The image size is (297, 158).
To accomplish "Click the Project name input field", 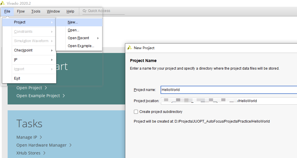I will coord(229,90).
